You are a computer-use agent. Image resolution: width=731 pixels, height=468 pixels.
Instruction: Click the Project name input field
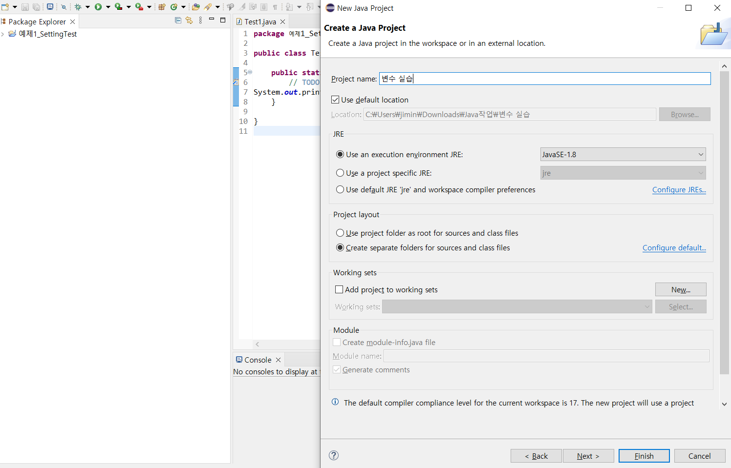tap(545, 79)
